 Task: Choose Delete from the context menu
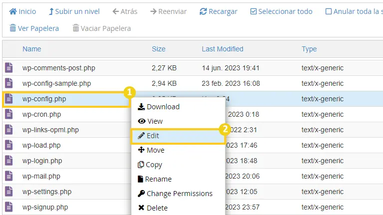click(x=178, y=208)
